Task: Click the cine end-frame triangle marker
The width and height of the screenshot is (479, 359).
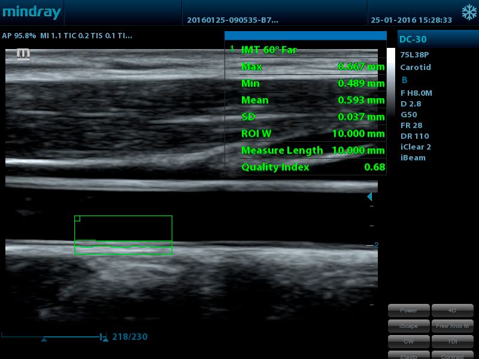Action: click(105, 339)
